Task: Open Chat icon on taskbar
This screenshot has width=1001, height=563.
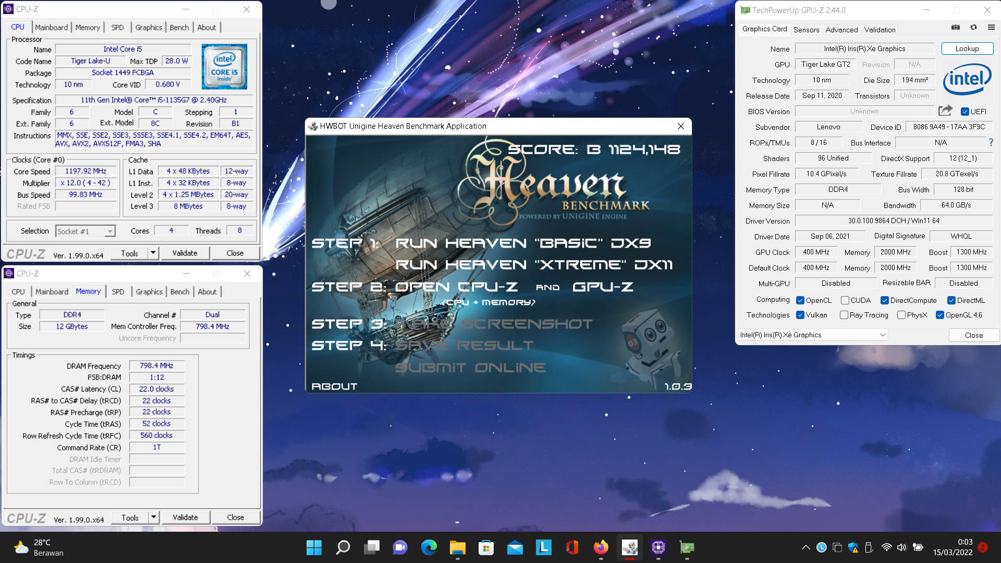Action: coord(400,547)
